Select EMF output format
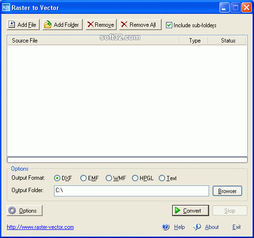Viewport: 254px width, 238px height. pyautogui.click(x=83, y=178)
